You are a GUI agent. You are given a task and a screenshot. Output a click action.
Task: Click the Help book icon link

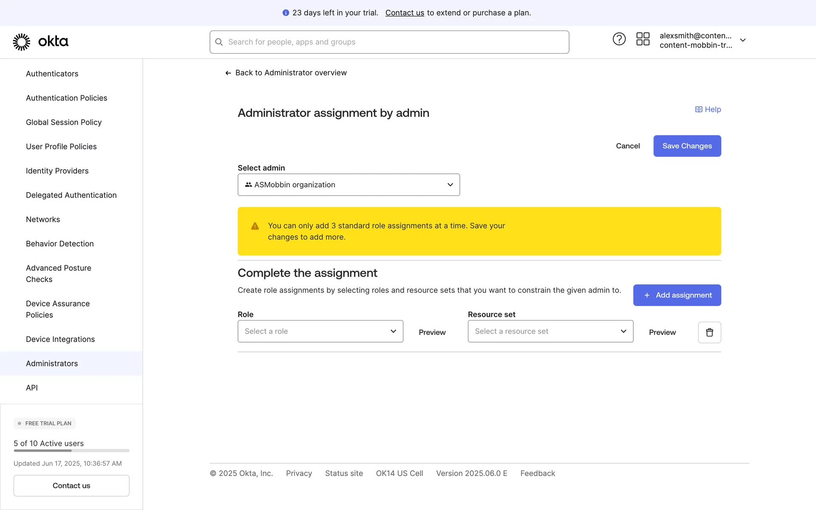699,110
